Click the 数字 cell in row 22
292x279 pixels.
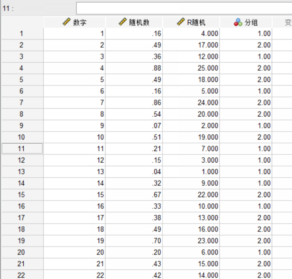(75, 275)
